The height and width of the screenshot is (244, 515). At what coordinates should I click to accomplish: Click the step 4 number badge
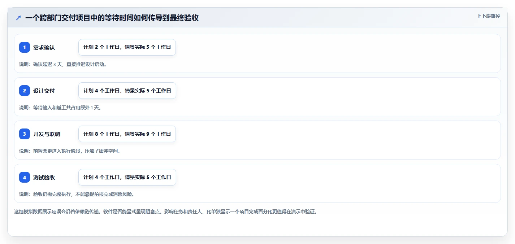pyautogui.click(x=25, y=177)
